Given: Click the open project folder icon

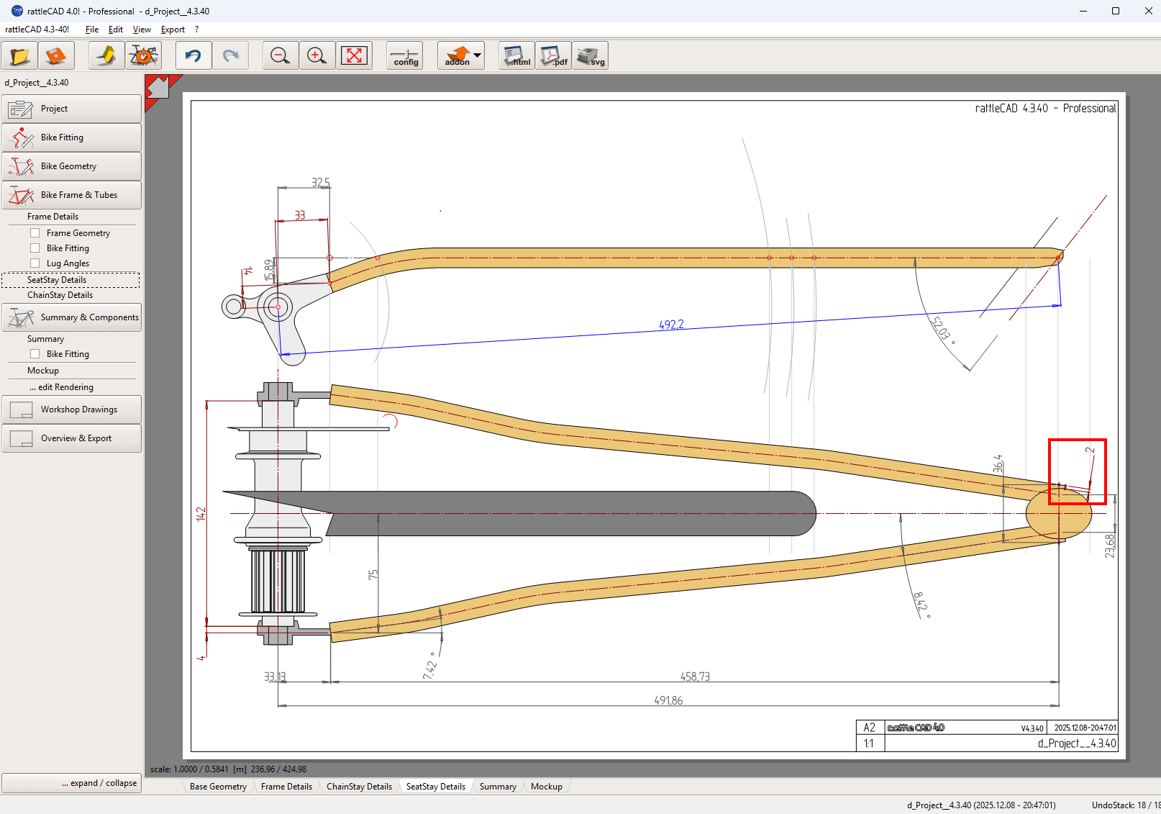Looking at the screenshot, I should (20, 56).
